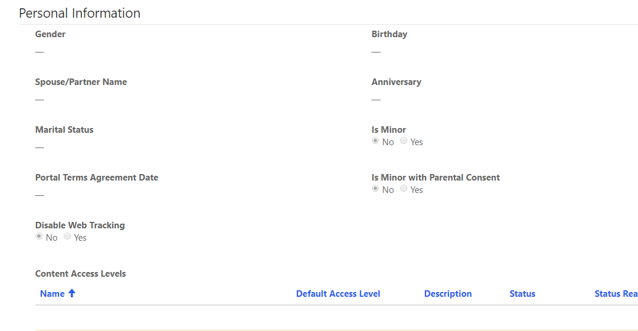Set Disable Web Tracking to No
The image size is (638, 331).
pyautogui.click(x=39, y=237)
